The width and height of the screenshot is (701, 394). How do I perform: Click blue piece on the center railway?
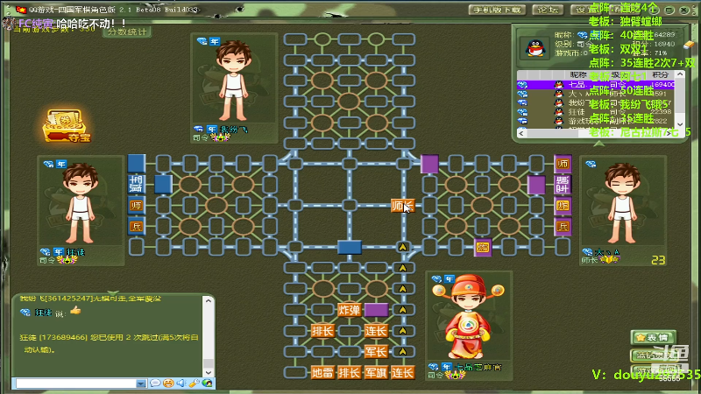point(349,247)
